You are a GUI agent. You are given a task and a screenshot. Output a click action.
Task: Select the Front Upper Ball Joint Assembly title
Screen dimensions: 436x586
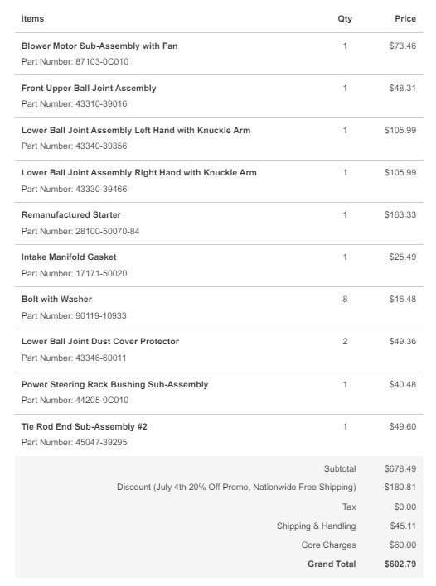[89, 89]
